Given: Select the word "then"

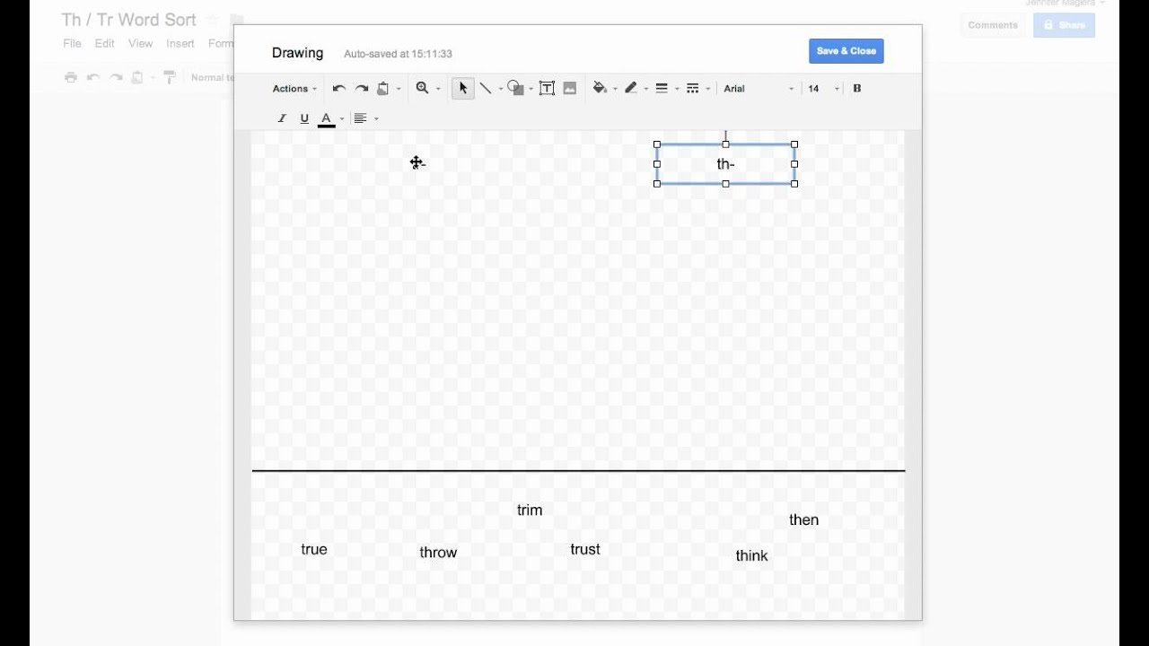Looking at the screenshot, I should click(x=804, y=520).
